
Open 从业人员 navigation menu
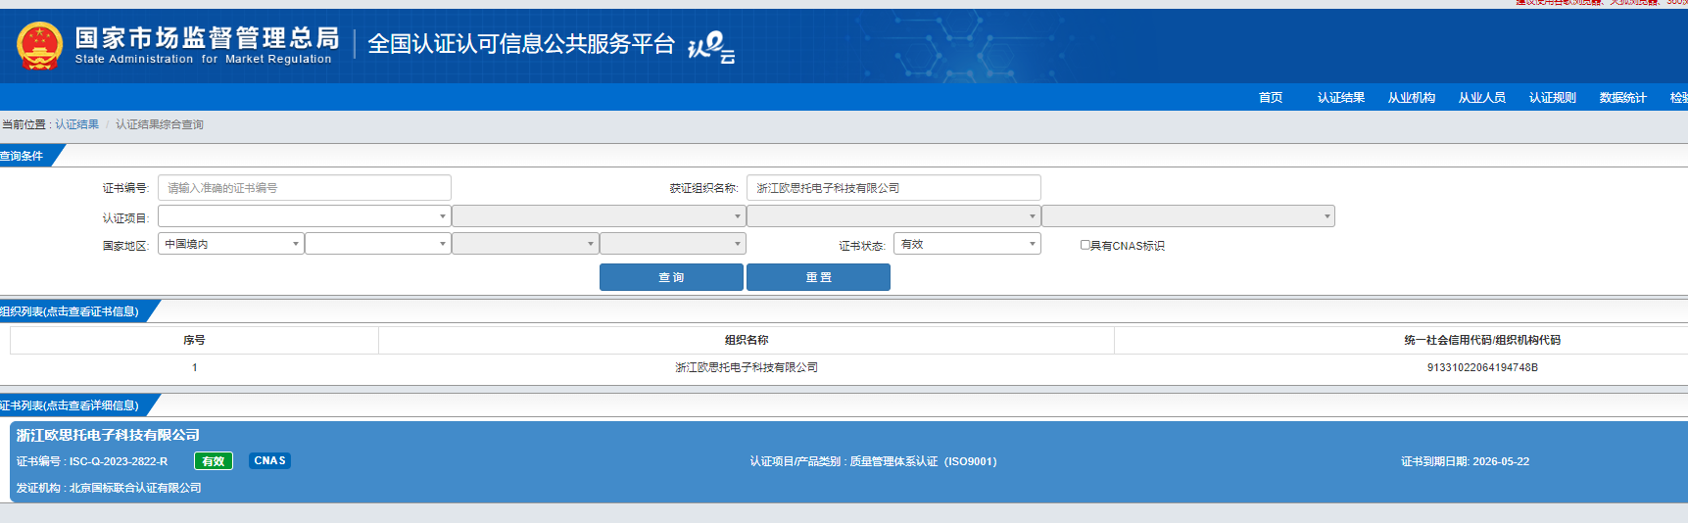click(x=1482, y=98)
